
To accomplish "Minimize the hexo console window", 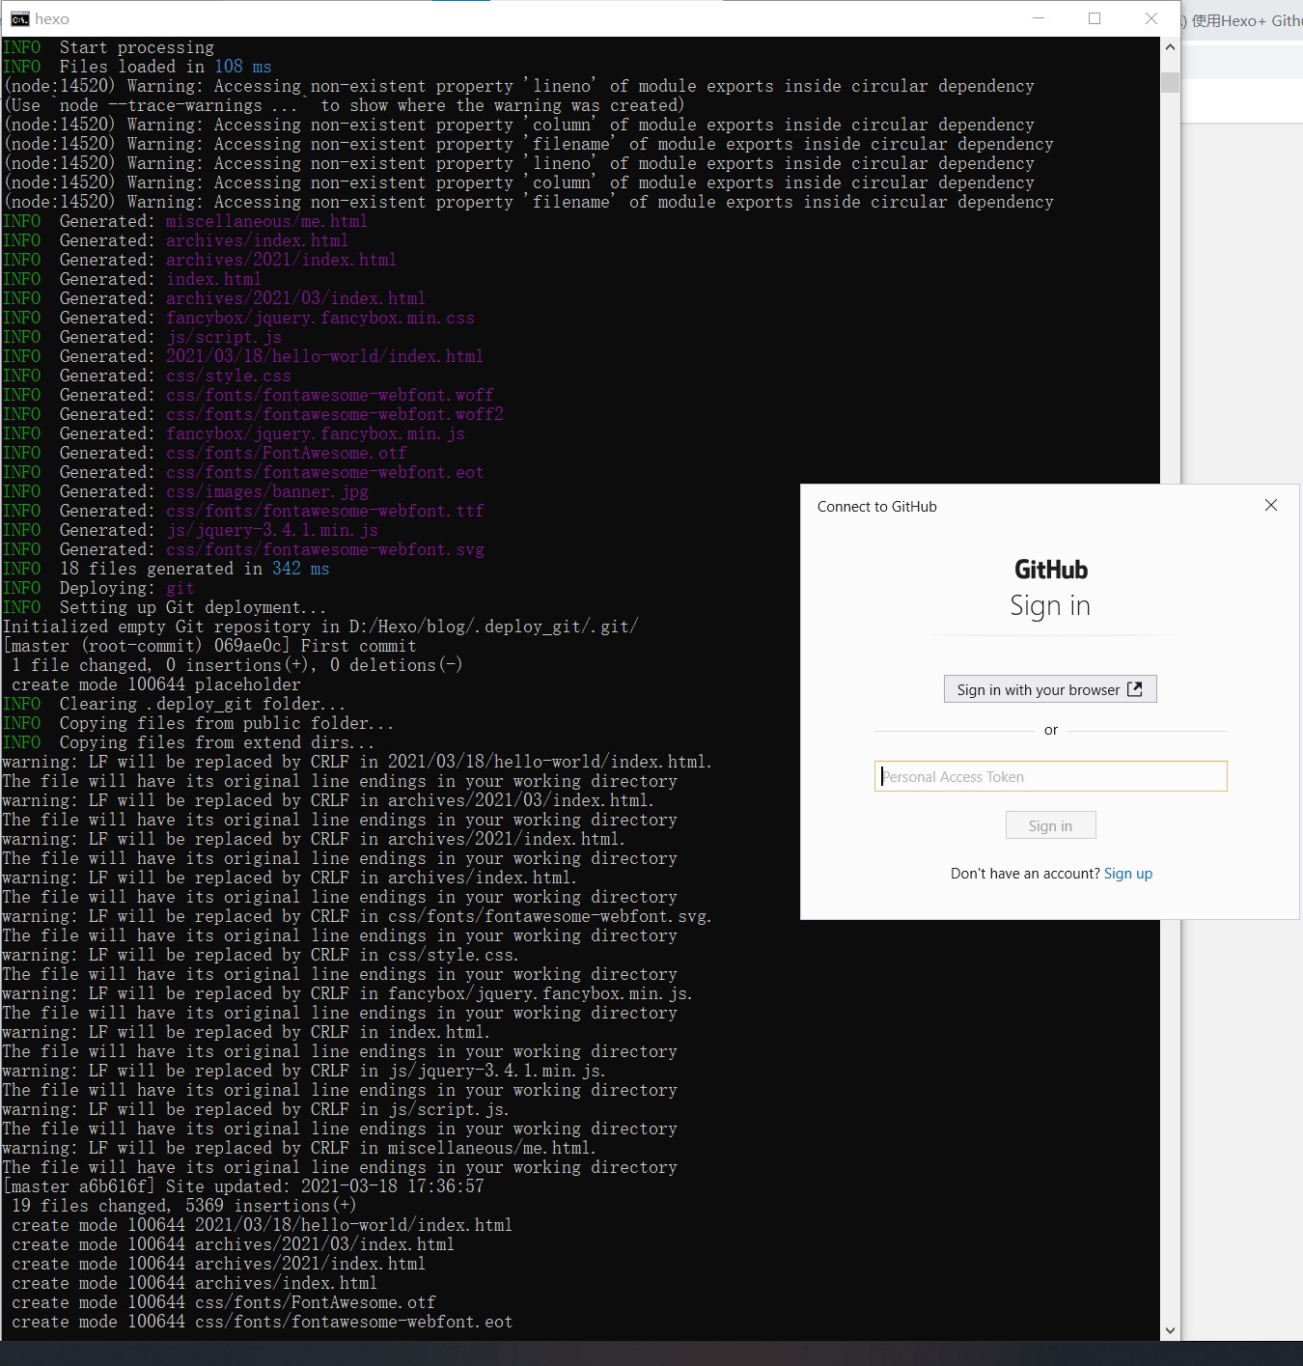I will (x=1039, y=18).
